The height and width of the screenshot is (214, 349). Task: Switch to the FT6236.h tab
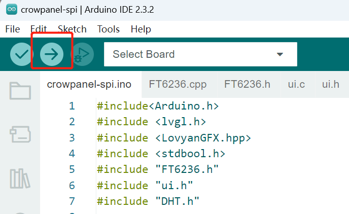point(247,84)
